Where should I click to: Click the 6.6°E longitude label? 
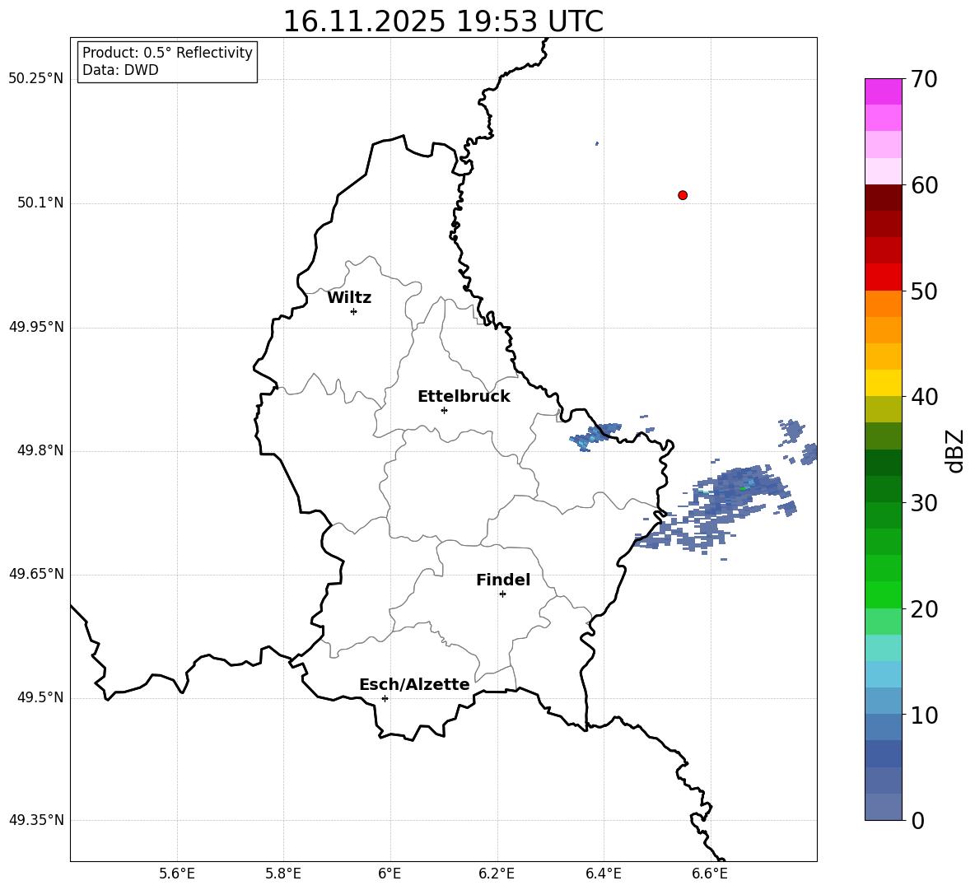[710, 874]
